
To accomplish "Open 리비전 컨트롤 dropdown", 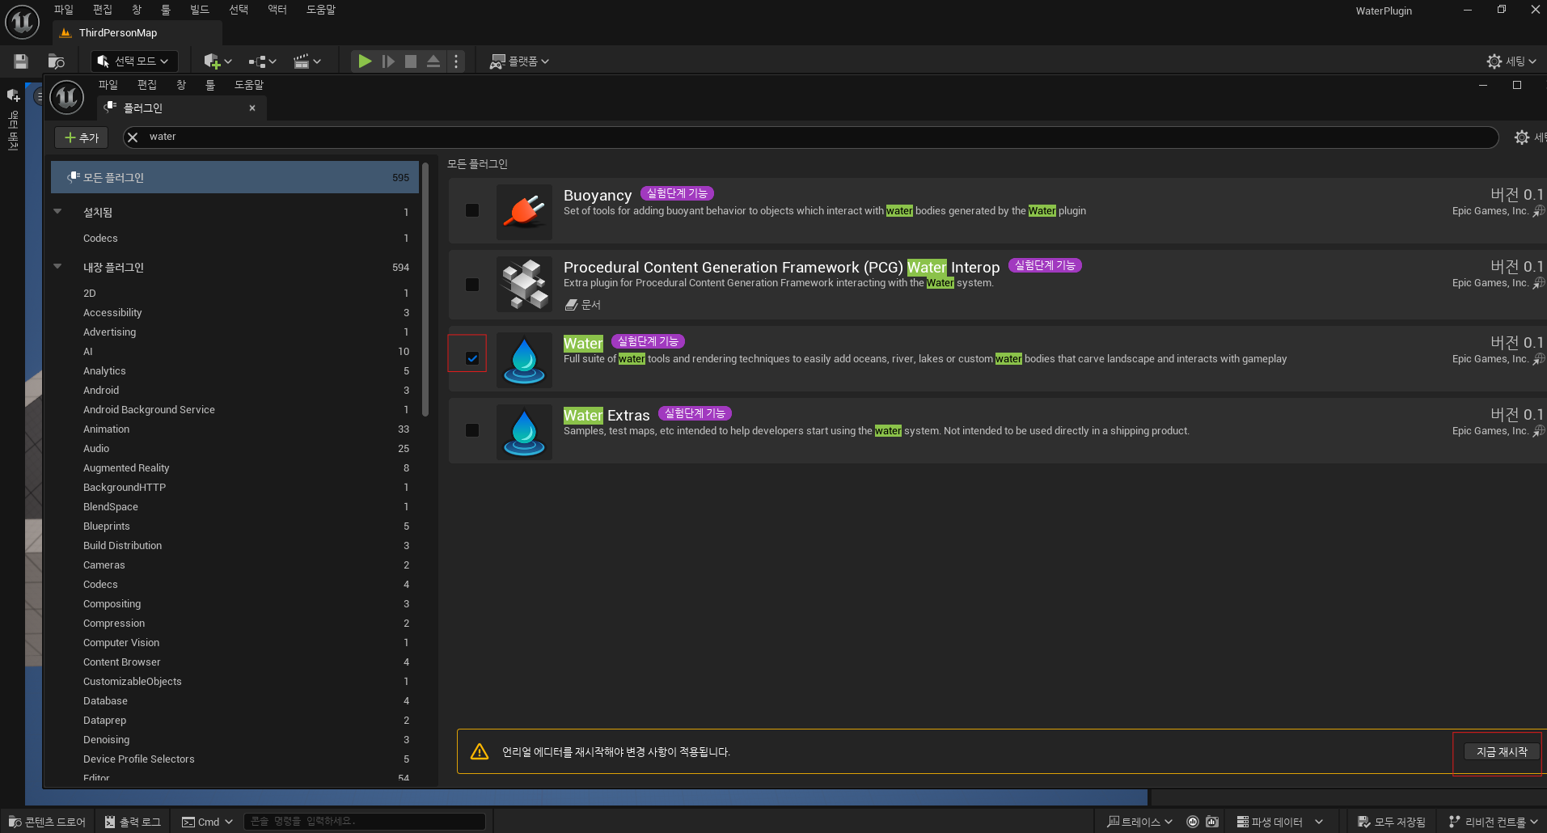I will click(x=1494, y=822).
